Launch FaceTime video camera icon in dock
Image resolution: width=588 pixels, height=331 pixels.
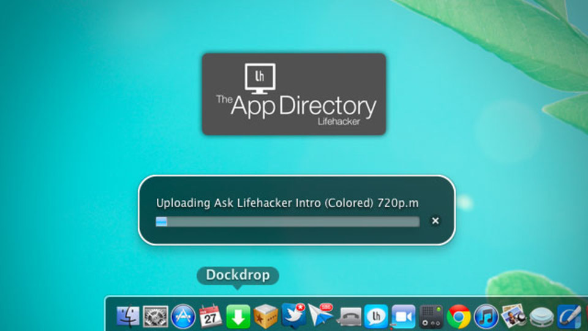pyautogui.click(x=404, y=317)
